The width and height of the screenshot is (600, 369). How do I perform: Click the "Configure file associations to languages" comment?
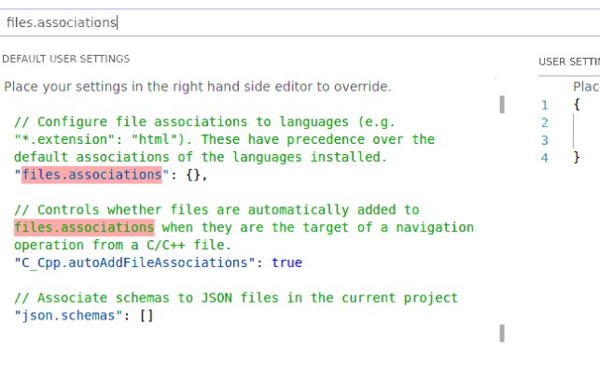tap(224, 139)
